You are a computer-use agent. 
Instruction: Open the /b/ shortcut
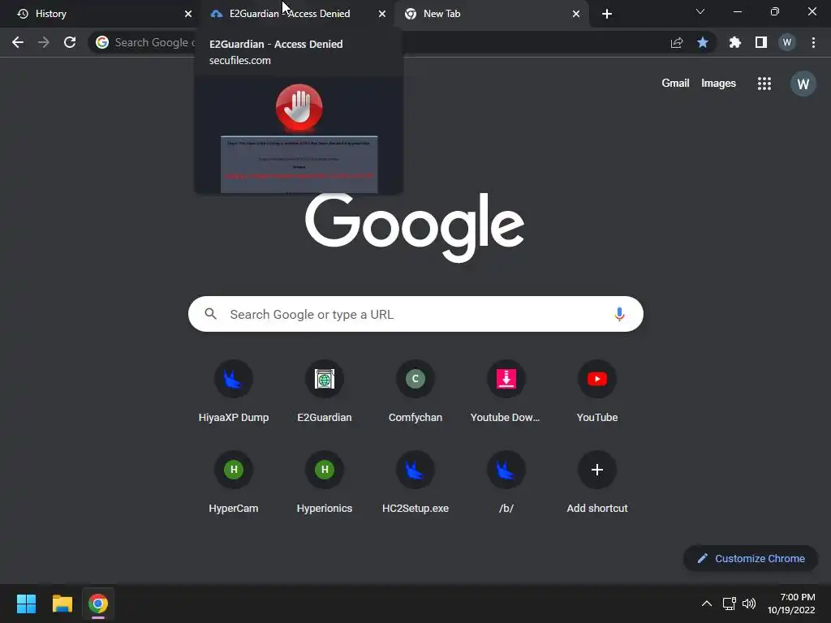[506, 483]
